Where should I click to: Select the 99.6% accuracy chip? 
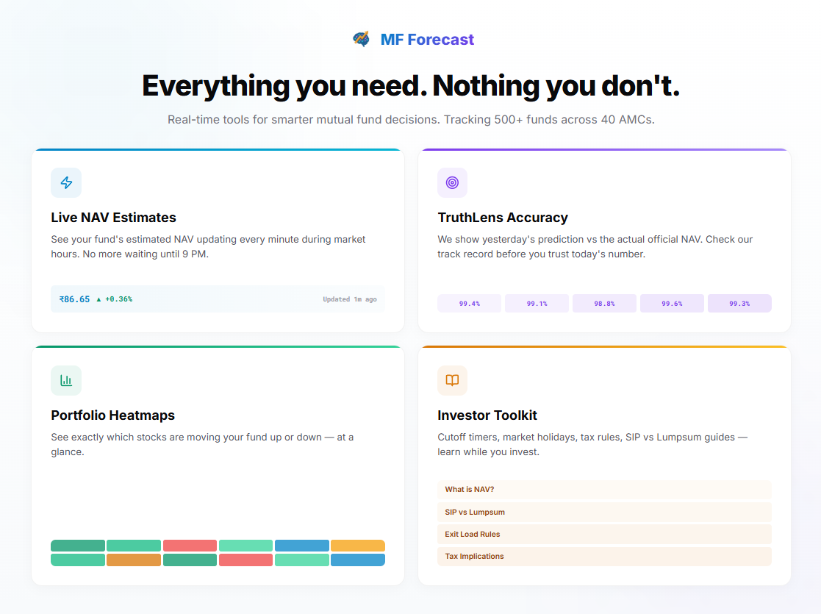point(672,304)
